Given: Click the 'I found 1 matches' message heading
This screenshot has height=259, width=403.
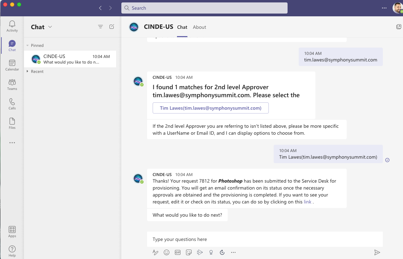Looking at the screenshot, I should tap(226, 91).
